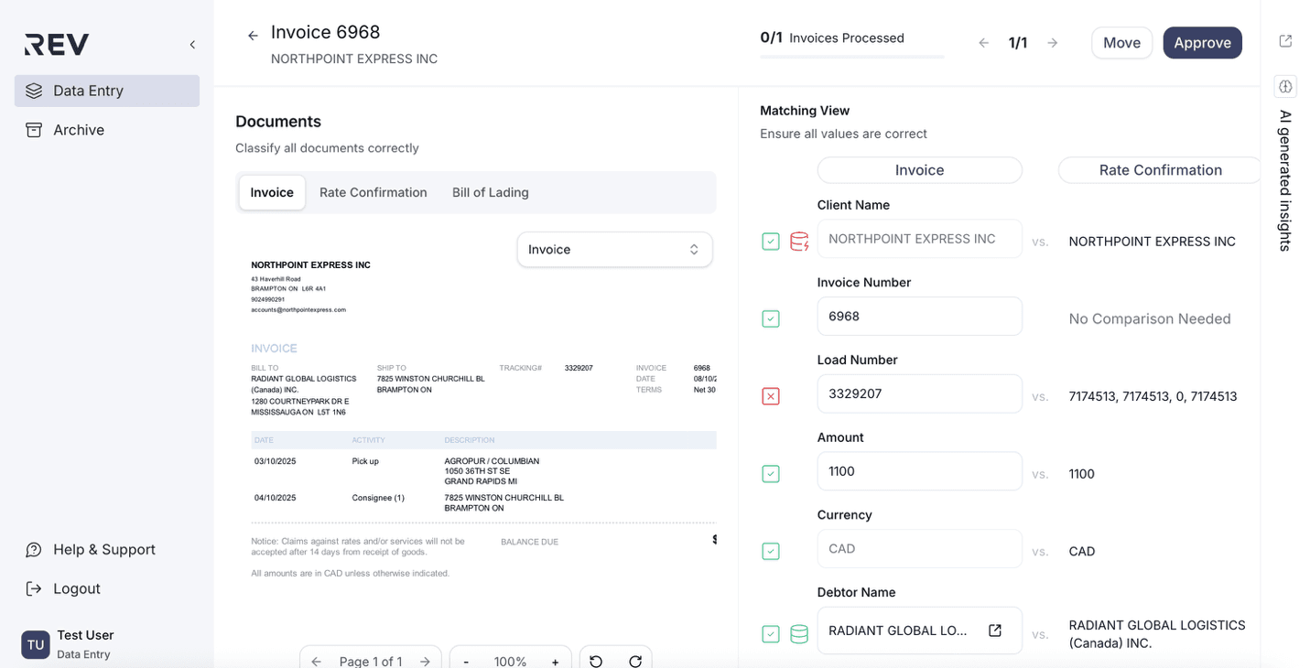Screen dimensions: 1310x668
Task: Click the Invoices Processed progress bar
Action: point(851,58)
